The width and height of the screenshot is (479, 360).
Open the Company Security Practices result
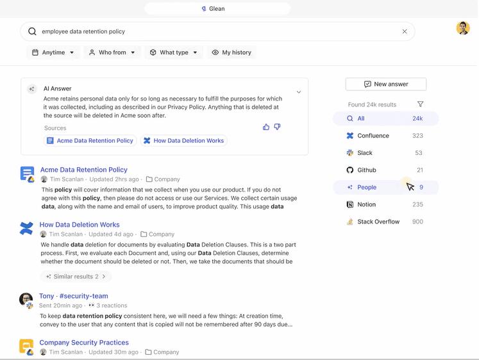coord(84,343)
